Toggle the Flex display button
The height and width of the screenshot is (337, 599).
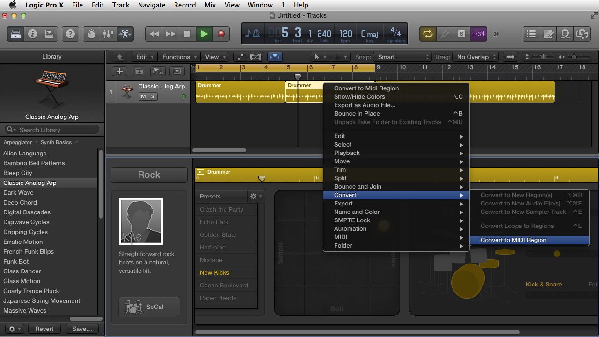pos(256,57)
